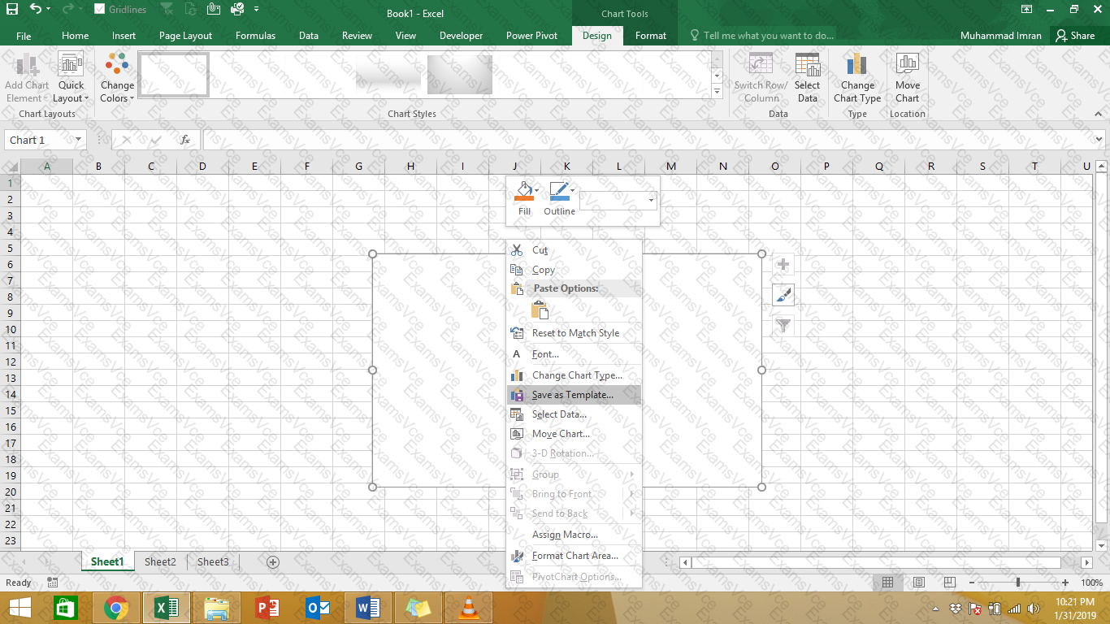Click the Share button
The height and width of the screenshot is (624, 1110).
(x=1074, y=36)
